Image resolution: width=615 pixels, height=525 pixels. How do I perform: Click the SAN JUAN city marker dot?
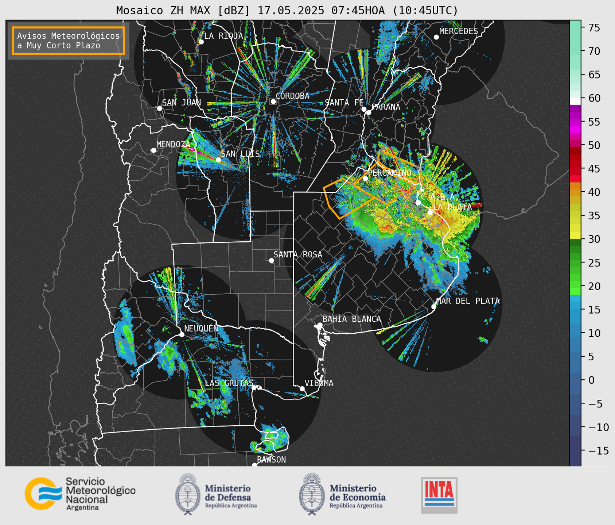coord(159,108)
